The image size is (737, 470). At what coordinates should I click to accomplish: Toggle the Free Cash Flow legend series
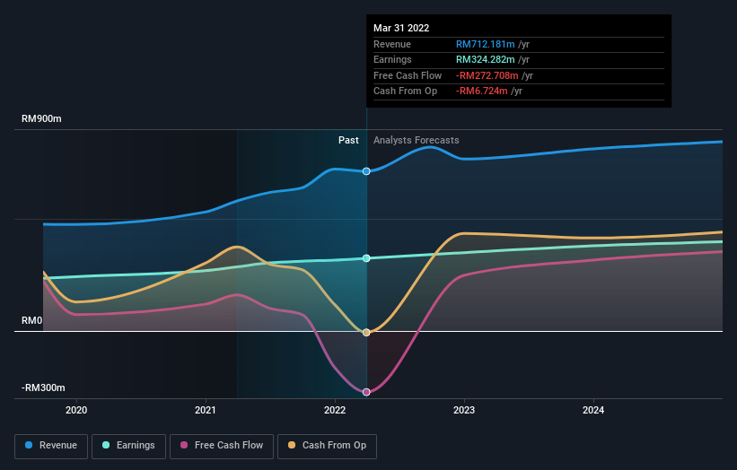[x=222, y=446]
